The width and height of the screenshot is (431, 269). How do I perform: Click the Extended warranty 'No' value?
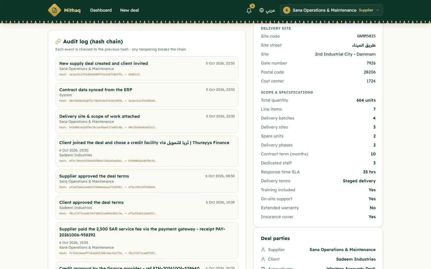[x=373, y=208]
